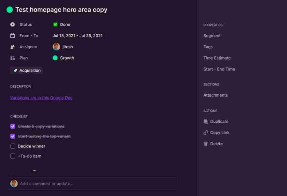Check the Decide winner checklist item
This screenshot has width=287, height=196.
click(x=13, y=146)
